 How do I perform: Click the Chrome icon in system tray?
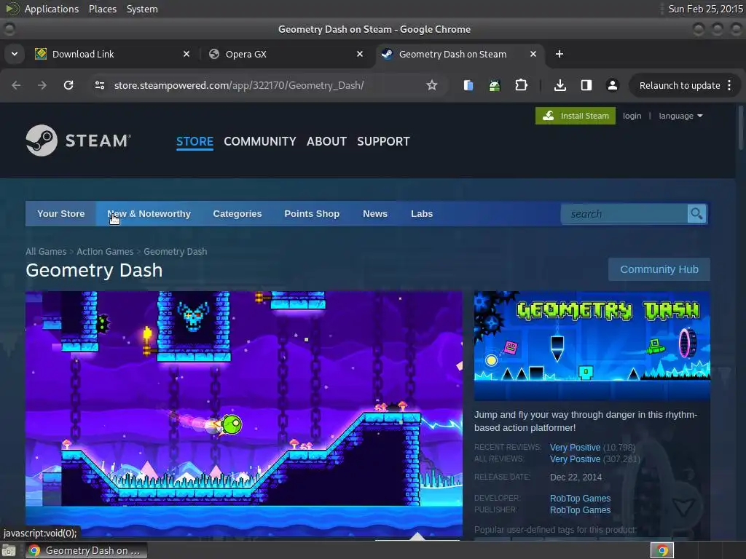click(x=662, y=550)
